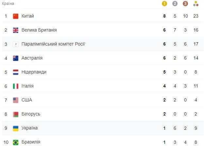The image size is (204, 149).
Task: Click China's total medals value 23
Action: pos(196,16)
